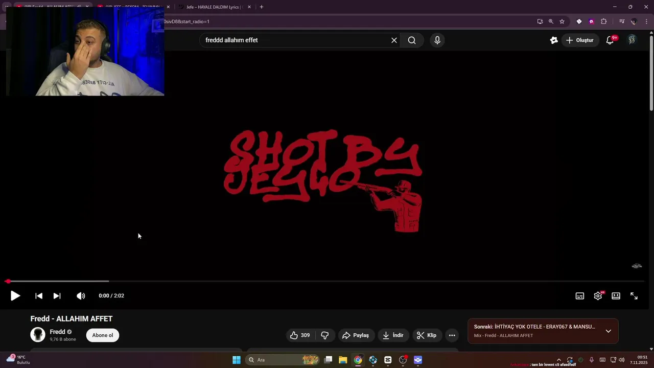Click the video title 'Fredd - ALLAHIM AFFET'
This screenshot has height=368, width=654.
pyautogui.click(x=72, y=318)
